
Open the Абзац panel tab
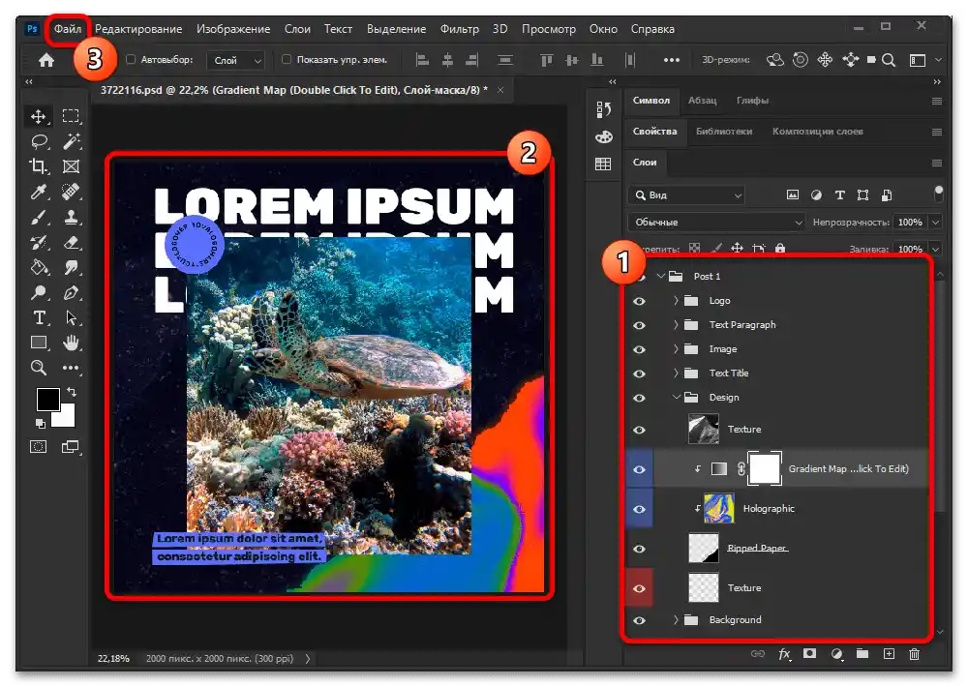702,101
